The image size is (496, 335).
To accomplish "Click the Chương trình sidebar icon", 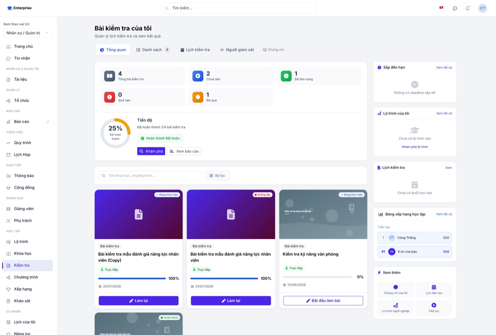I will [9, 277].
